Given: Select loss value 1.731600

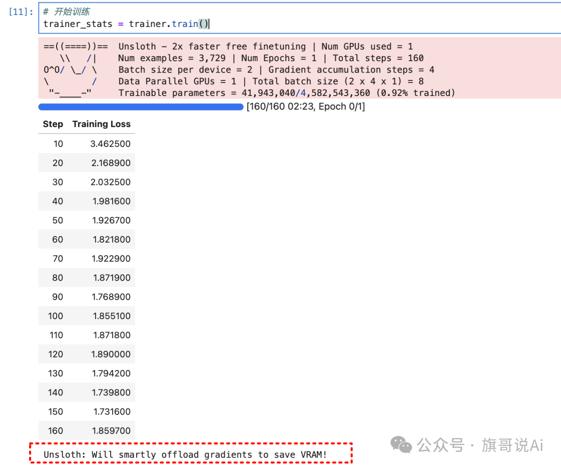Looking at the screenshot, I should 112,411.
